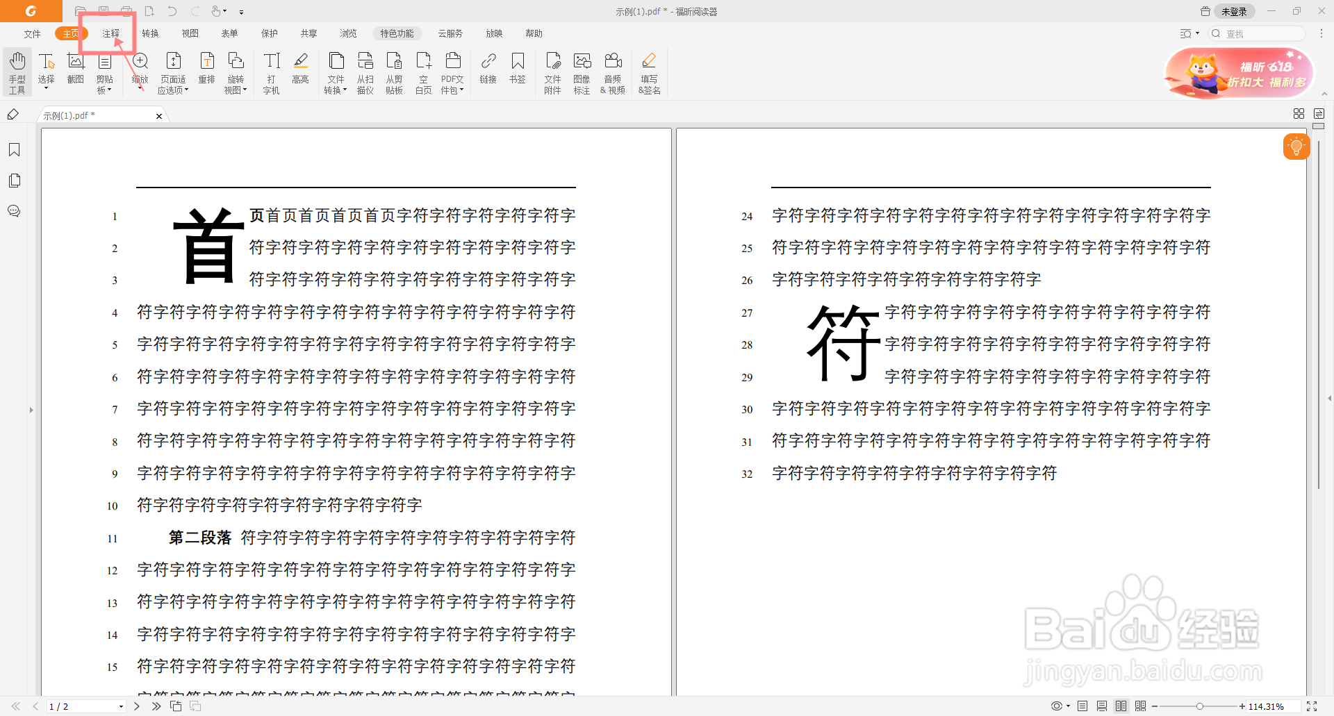
Task: Toggle the tile windows view icon
Action: coord(1299,114)
